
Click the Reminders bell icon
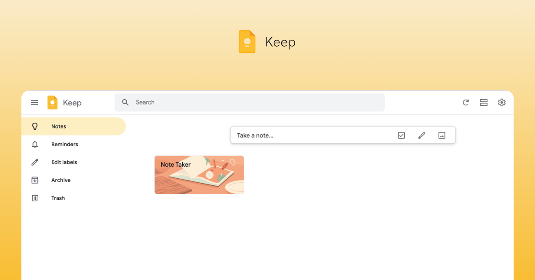coord(35,144)
